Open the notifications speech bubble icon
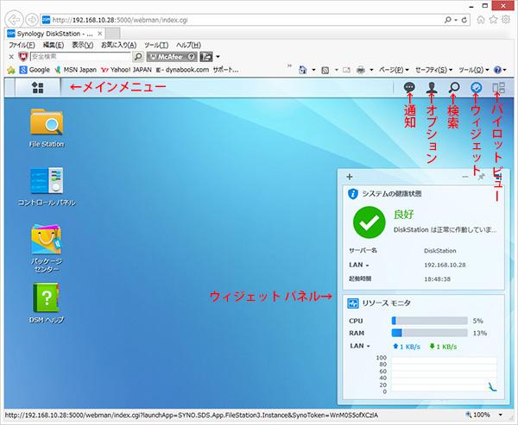Screen dimensions: 518x425 pos(409,87)
